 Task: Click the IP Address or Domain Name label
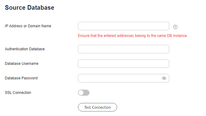tap(28, 26)
